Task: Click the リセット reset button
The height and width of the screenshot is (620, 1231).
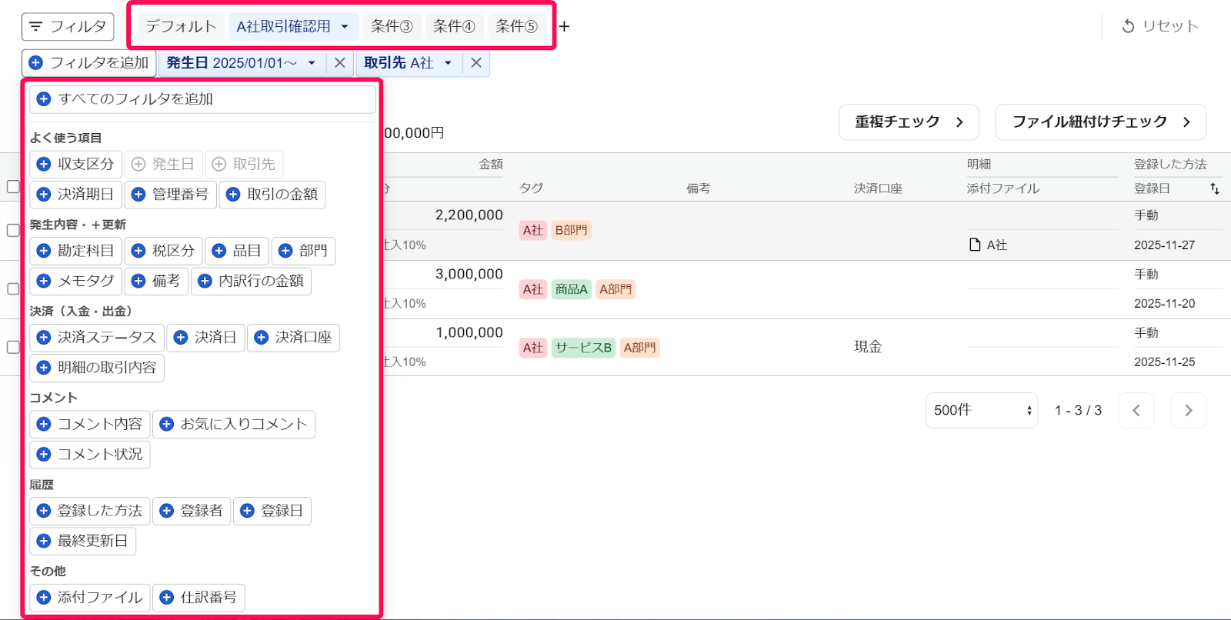Action: [1160, 26]
